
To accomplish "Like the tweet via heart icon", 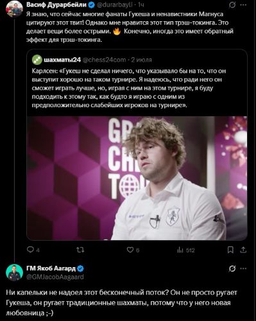I will click(130, 250).
